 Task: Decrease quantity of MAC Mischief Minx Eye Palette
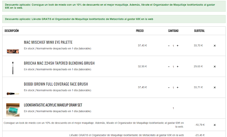(169, 46)
